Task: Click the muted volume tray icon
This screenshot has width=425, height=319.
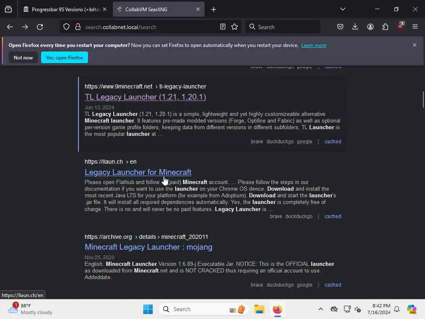Action: point(358,309)
